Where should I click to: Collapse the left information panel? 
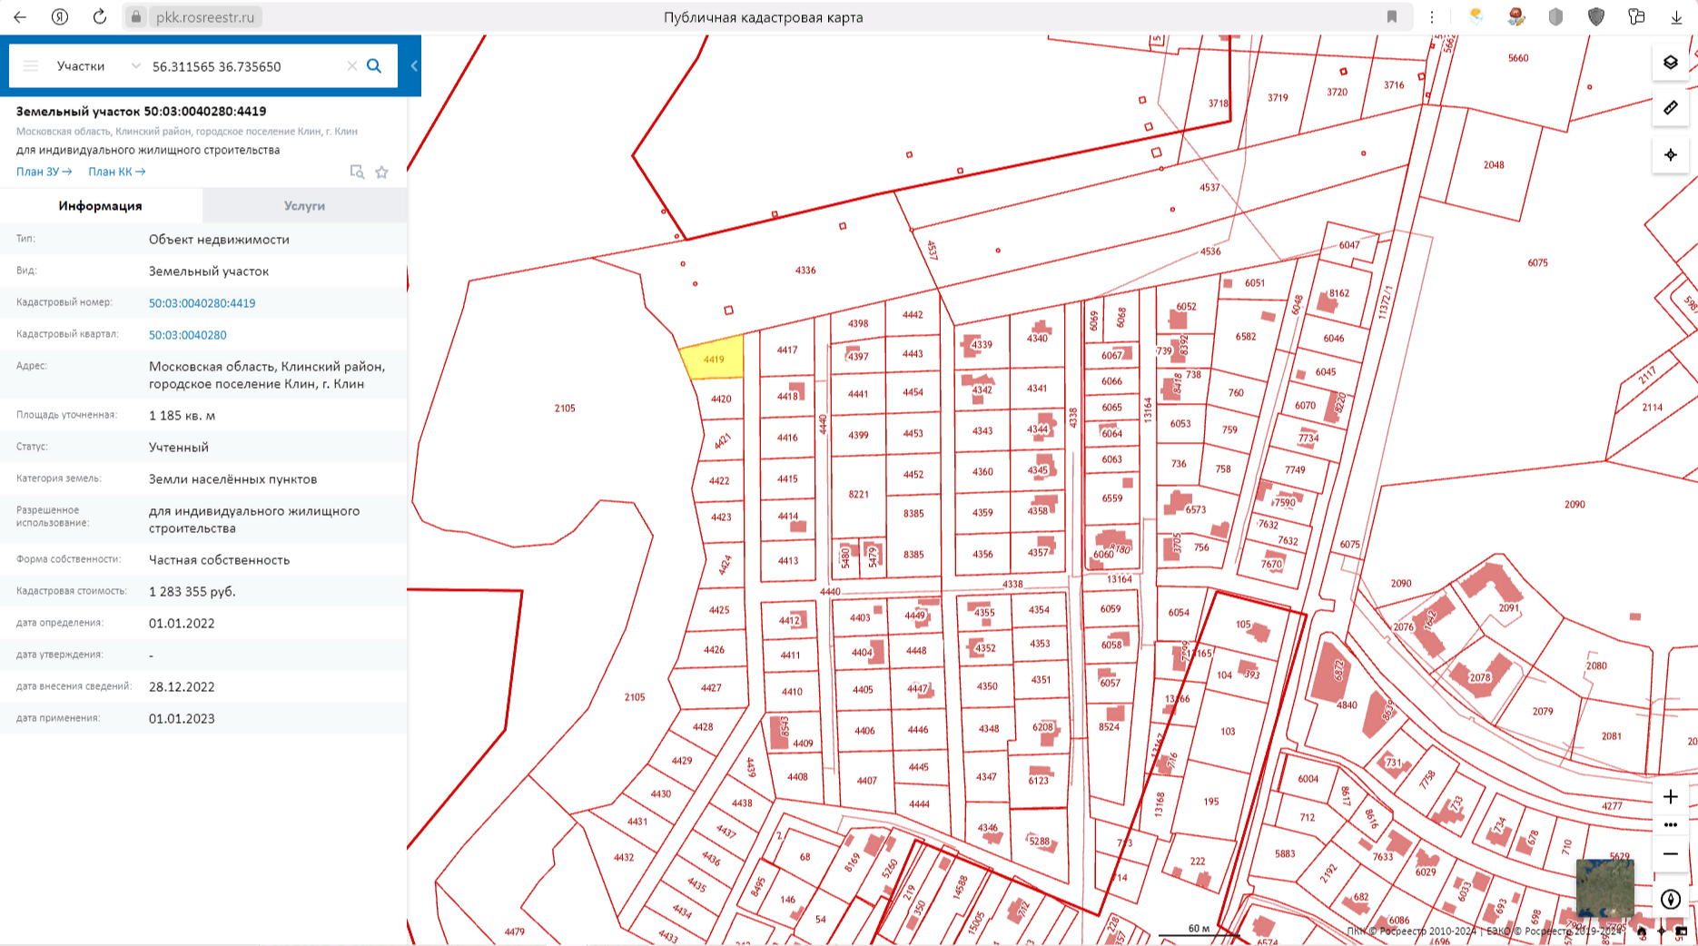click(x=414, y=66)
